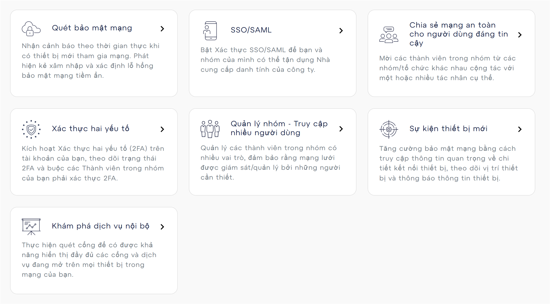Viewport: 550px width, 304px height.
Task: Expand the SSO/SAML card arrow
Action: click(x=341, y=31)
